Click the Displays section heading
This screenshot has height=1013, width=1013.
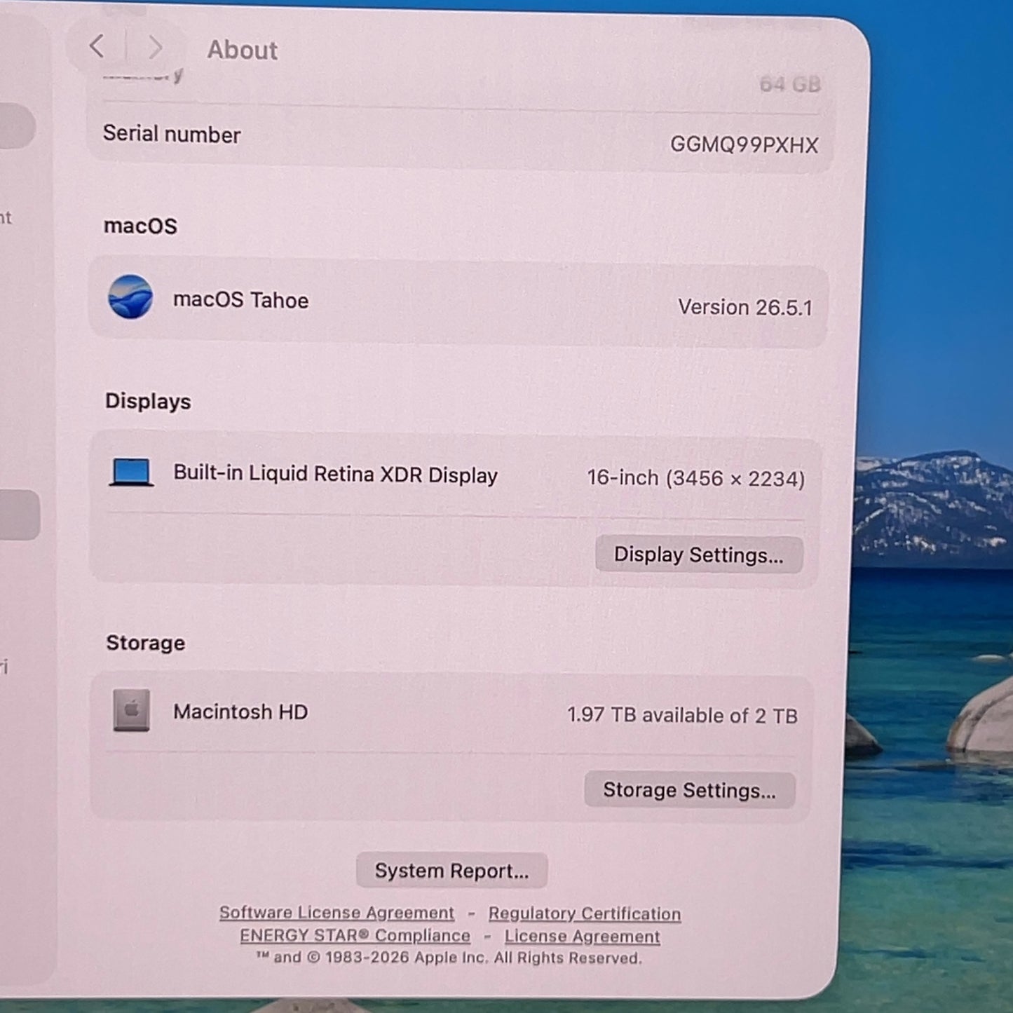148,401
